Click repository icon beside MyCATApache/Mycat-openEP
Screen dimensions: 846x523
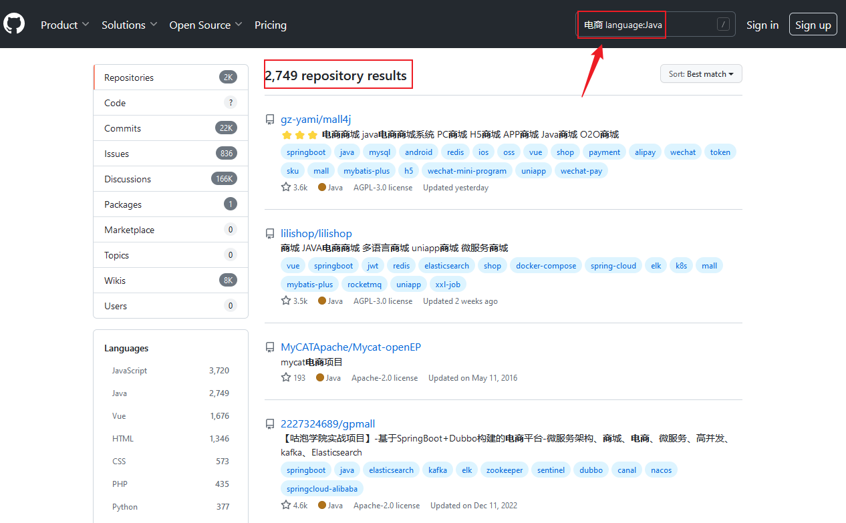270,347
